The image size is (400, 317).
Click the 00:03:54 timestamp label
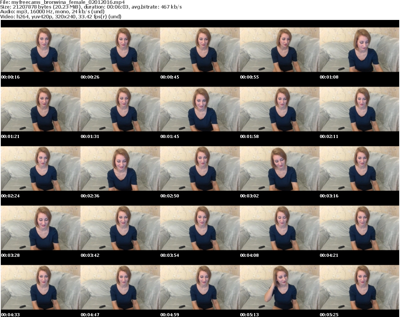tap(170, 255)
